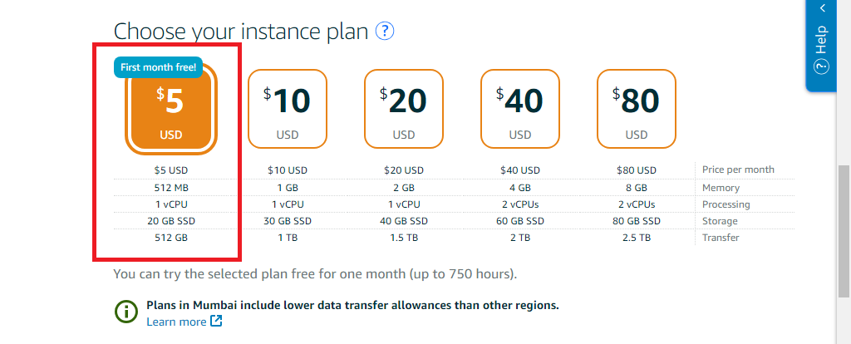Click the question mark icon in the Help tab

[821, 66]
